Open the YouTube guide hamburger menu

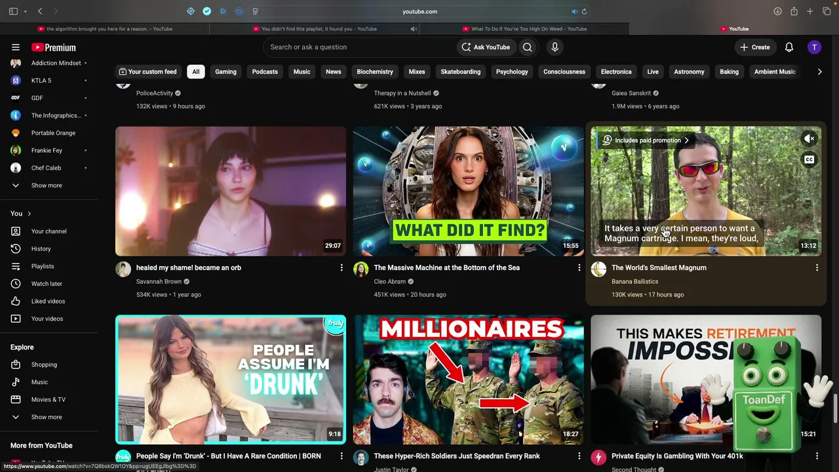(16, 47)
